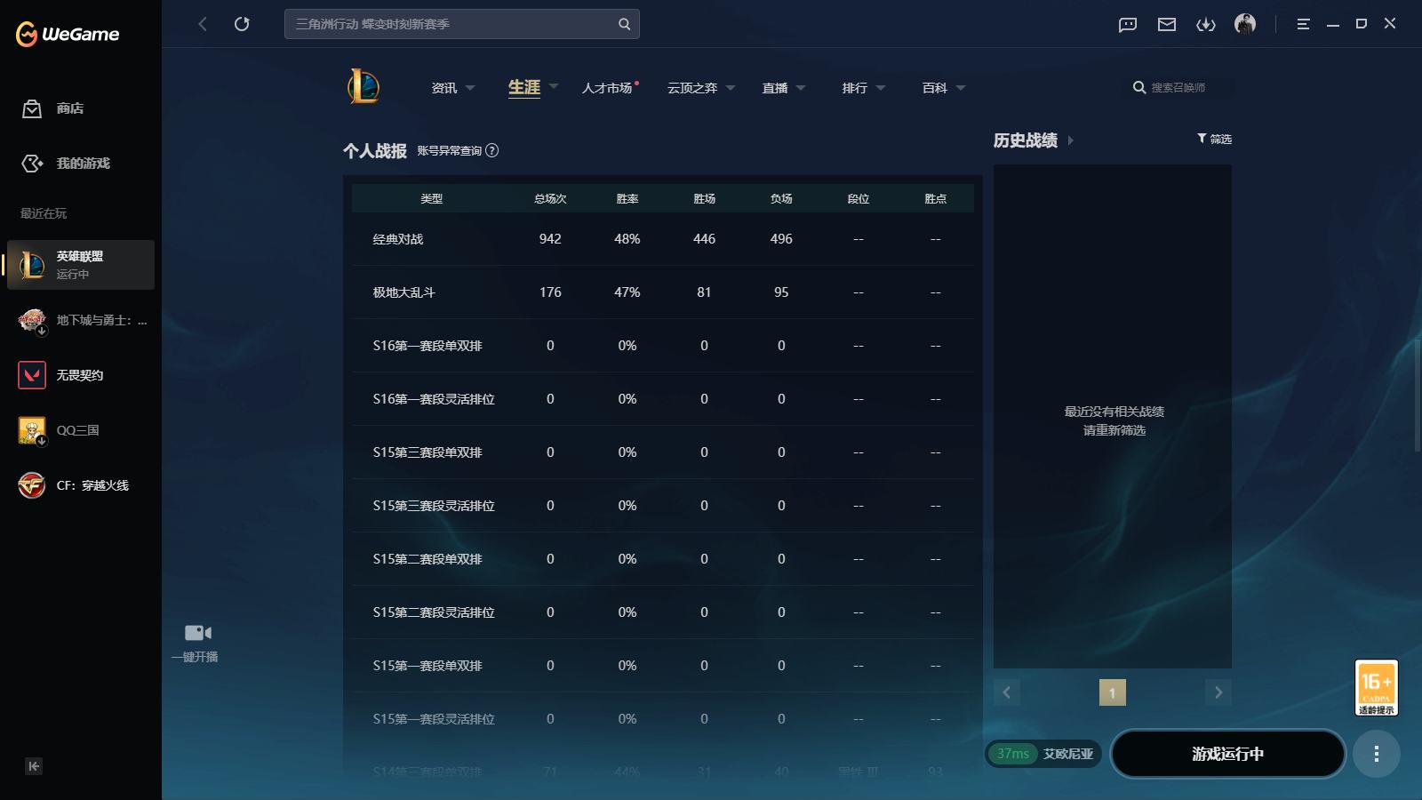This screenshot has width=1422, height=800.
Task: Click the League of Legends logo
Action: (x=363, y=87)
